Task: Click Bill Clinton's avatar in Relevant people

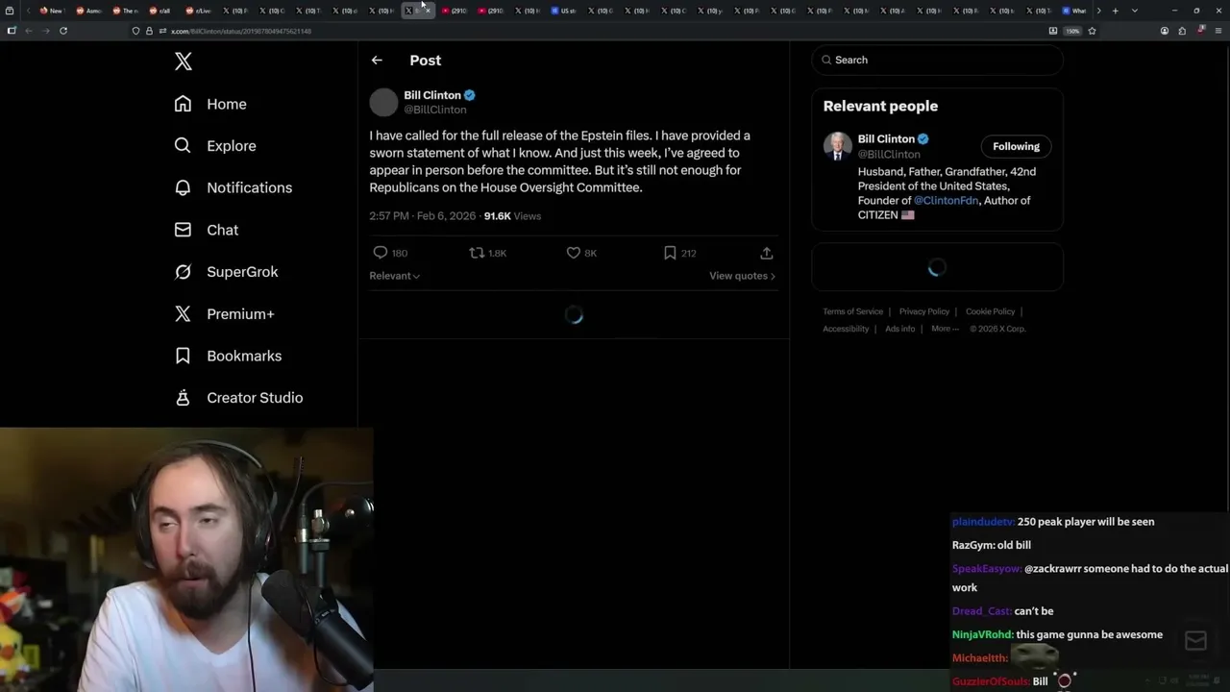Action: 838,146
